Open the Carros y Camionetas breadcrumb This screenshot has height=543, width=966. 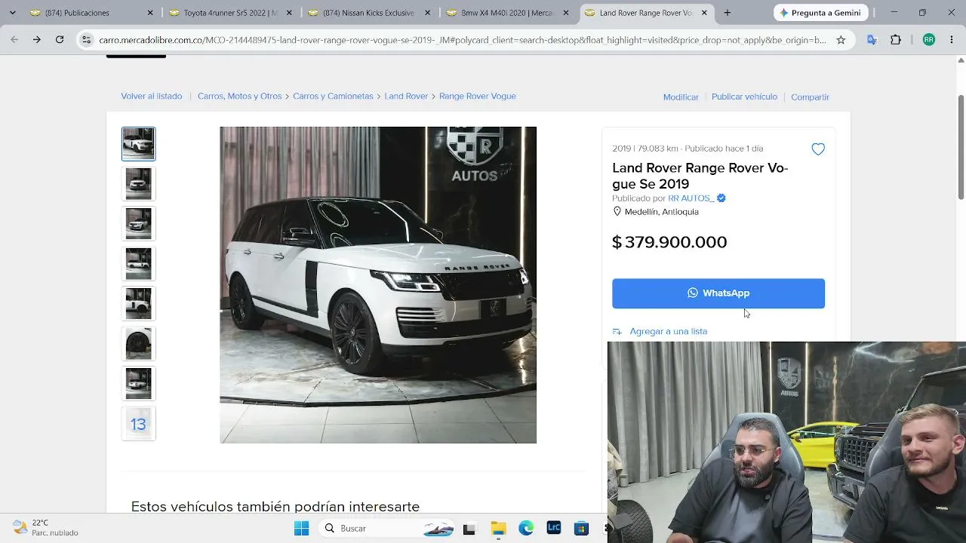[x=333, y=97]
